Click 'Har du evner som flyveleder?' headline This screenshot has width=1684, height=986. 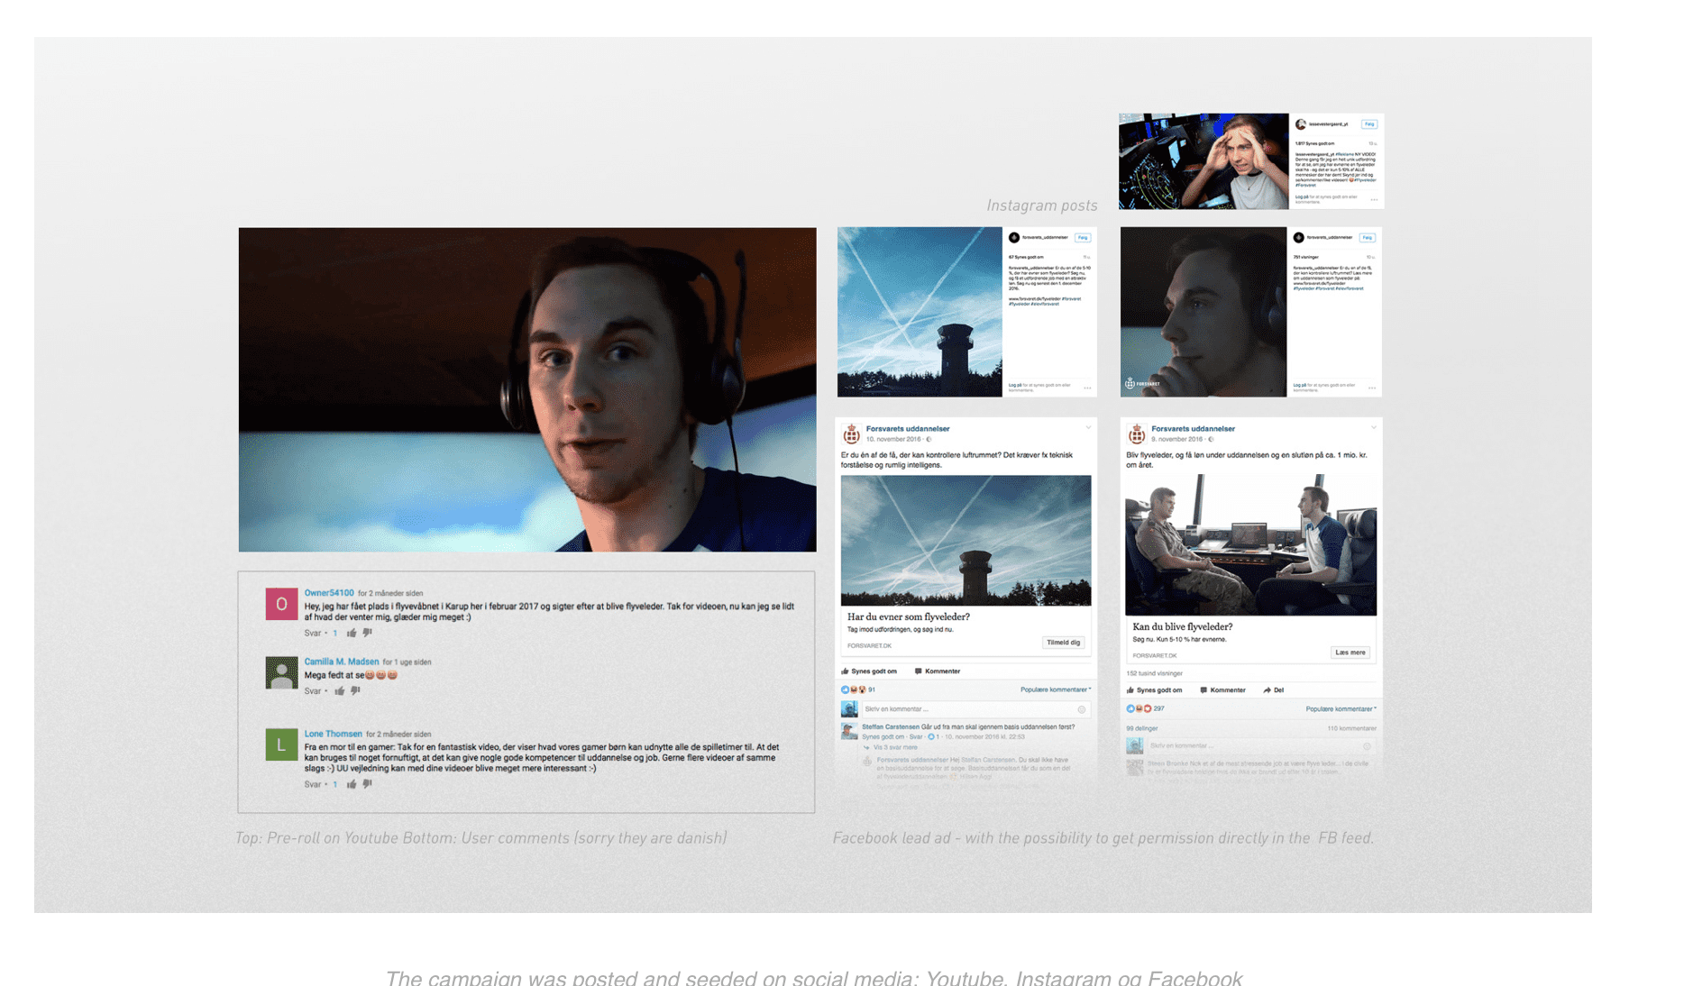909,617
